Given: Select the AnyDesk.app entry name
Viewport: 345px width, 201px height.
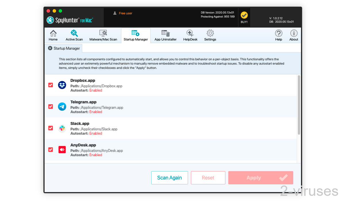Looking at the screenshot, I should [x=83, y=145].
